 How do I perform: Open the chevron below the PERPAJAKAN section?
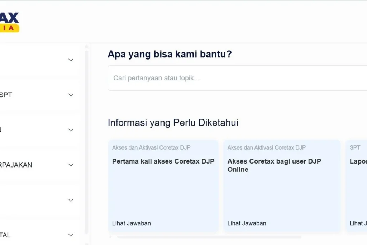(x=70, y=200)
